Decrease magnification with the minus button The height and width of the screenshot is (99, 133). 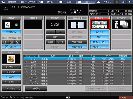tap(51, 32)
